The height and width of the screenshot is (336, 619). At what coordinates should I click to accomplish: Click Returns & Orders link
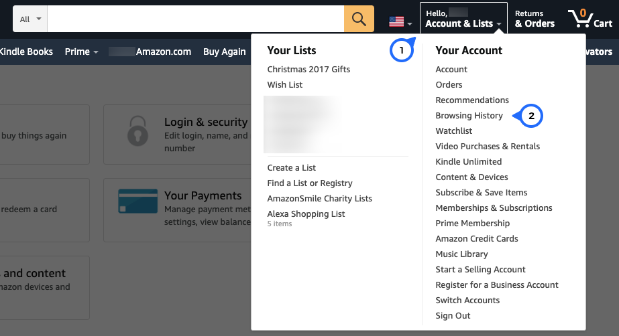[534, 19]
